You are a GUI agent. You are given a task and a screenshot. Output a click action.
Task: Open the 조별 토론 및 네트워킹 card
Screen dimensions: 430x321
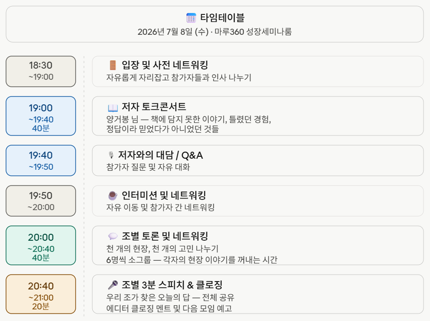click(258, 245)
